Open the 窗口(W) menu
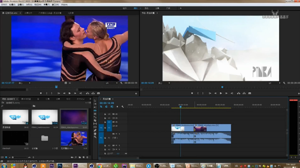 pyautogui.click(x=55, y=5)
